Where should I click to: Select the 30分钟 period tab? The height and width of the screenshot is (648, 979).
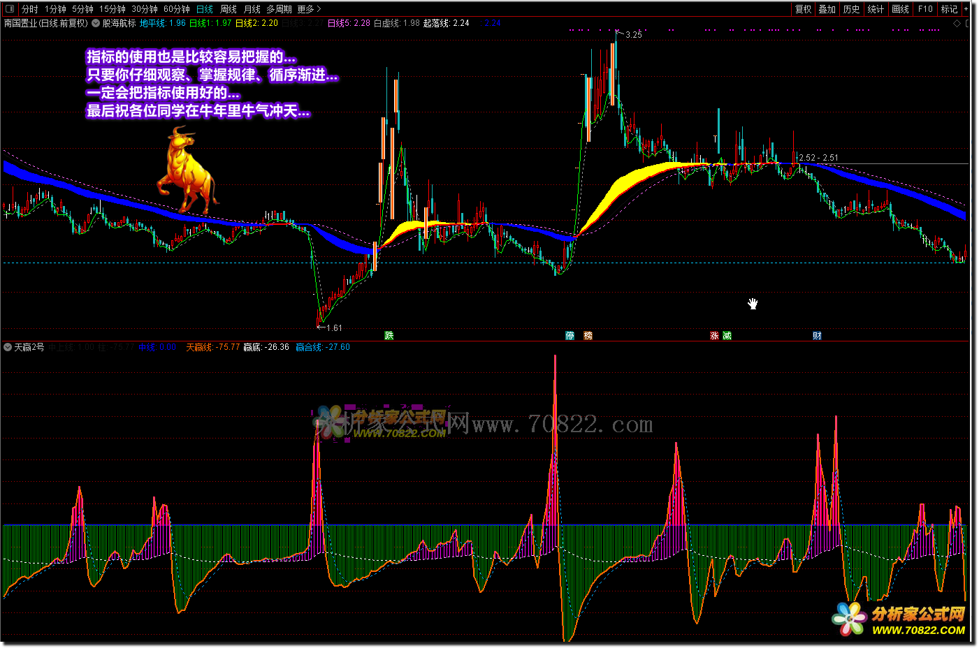tap(145, 9)
